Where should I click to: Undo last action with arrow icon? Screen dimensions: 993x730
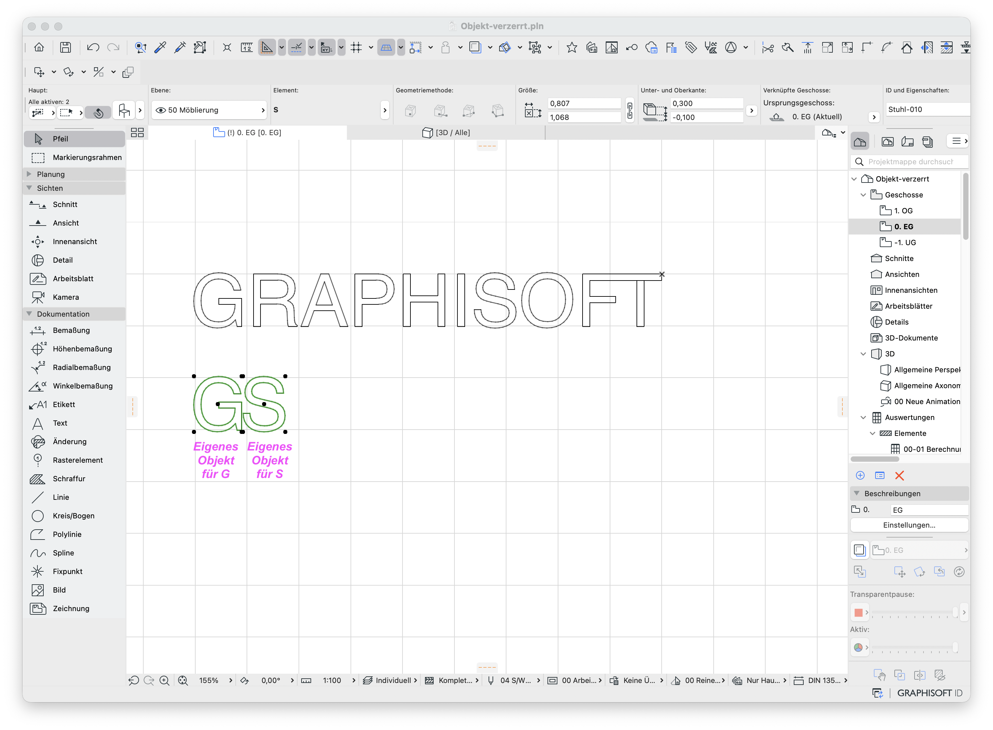93,47
